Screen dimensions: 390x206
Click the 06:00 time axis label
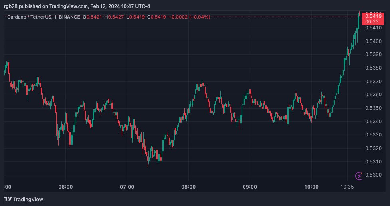65,187
